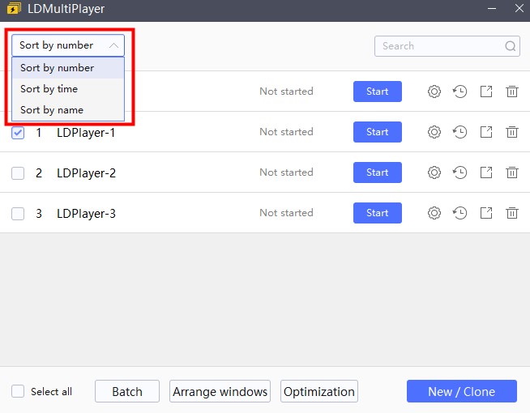This screenshot has height=413, width=530.
Task: Focus the Search input field
Action: [447, 46]
